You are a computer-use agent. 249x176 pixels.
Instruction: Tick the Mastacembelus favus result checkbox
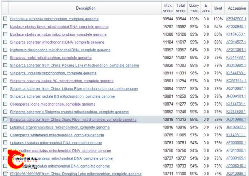[5, 26]
